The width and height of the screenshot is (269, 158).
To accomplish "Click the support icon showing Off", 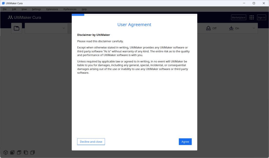I will 208,28.
